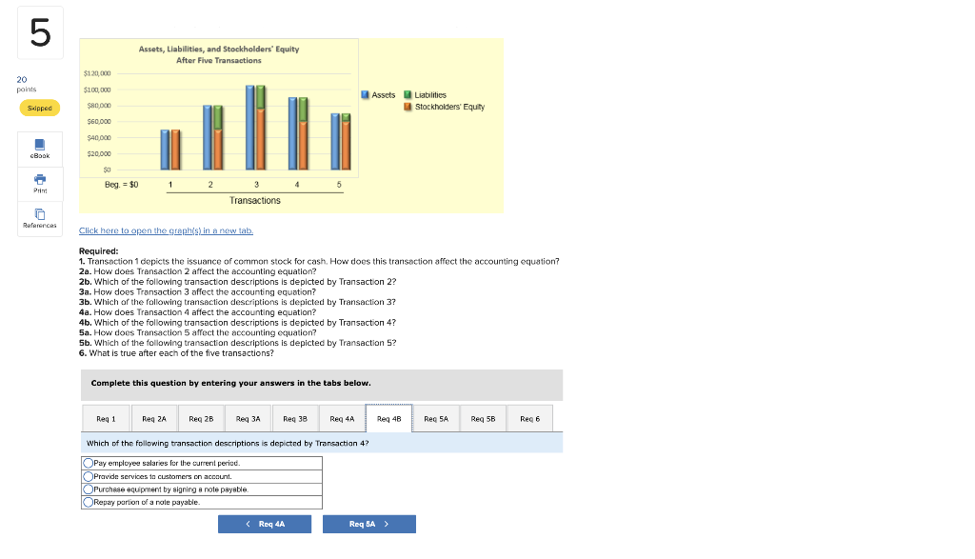Click the "Req 5A" navigation button
The image size is (975, 559).
pyautogui.click(x=368, y=523)
